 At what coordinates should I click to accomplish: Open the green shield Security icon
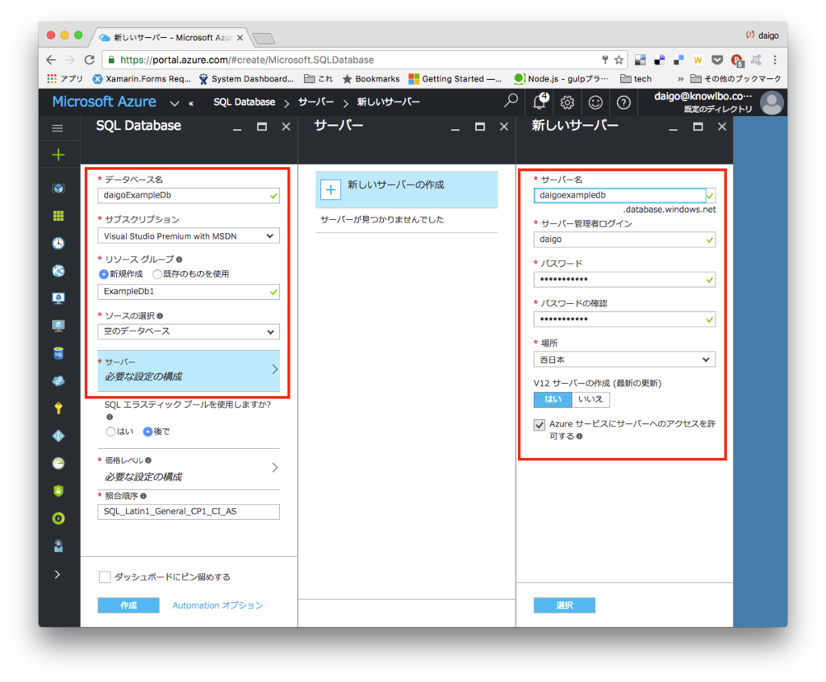58,491
